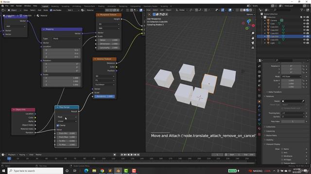311x174 pixels.
Task: Toggle the Collection eye icon in the outliner
Action: point(304,17)
